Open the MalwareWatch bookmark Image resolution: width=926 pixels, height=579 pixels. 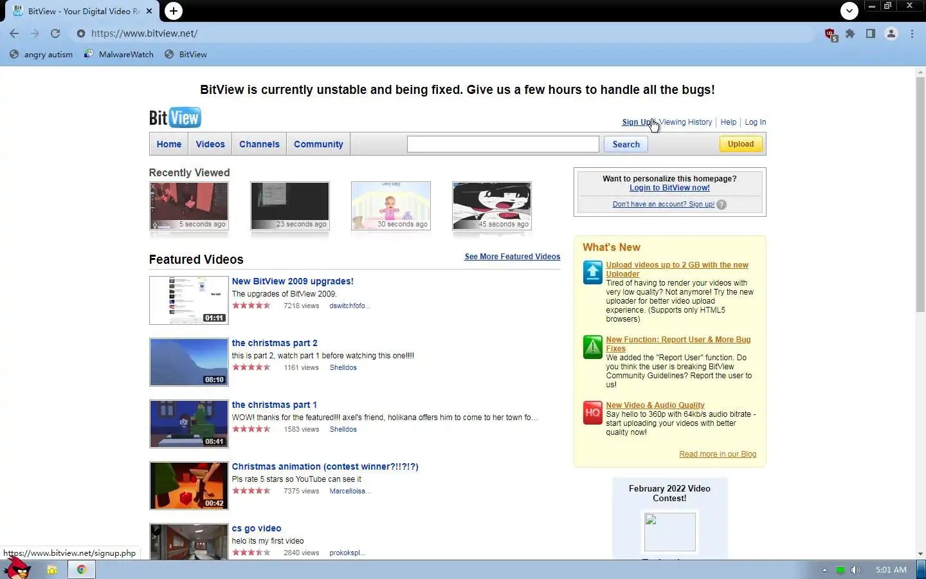pos(119,55)
